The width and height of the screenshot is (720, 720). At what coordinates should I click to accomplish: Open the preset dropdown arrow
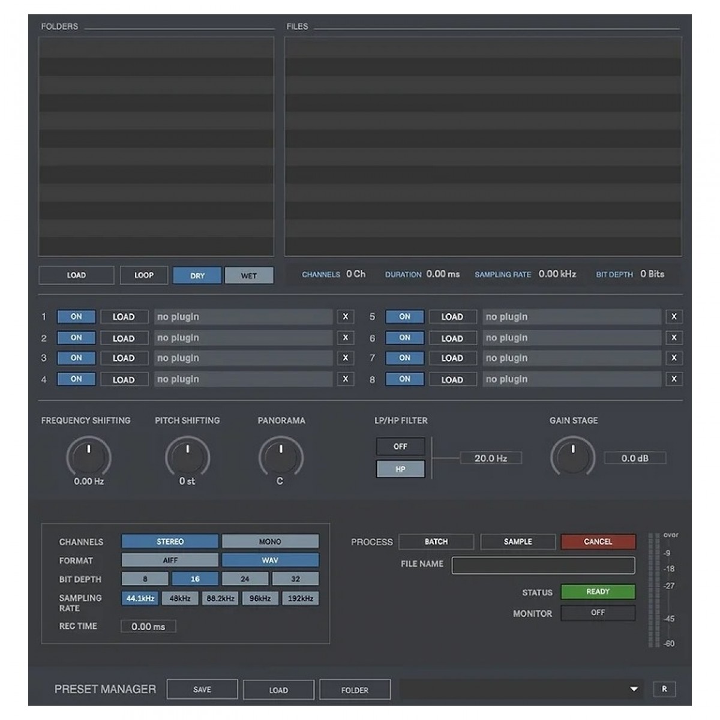tap(634, 689)
